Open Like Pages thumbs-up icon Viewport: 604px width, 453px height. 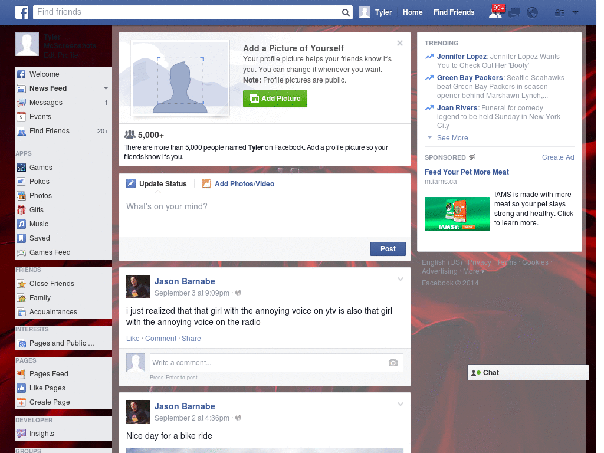pyautogui.click(x=21, y=388)
